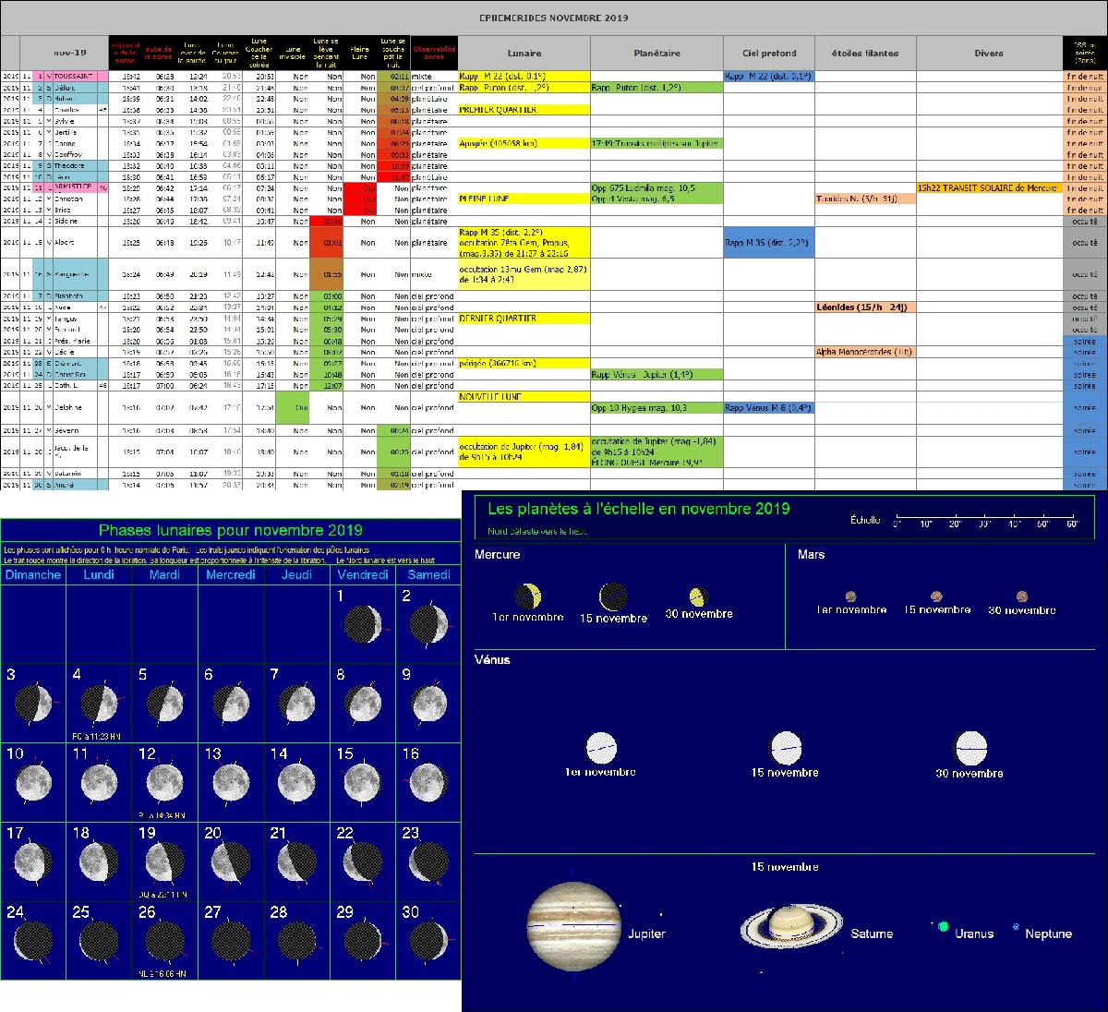Image resolution: width=1108 pixels, height=1012 pixels.
Task: Select Venus disk for 1er novembre
Action: click(600, 748)
